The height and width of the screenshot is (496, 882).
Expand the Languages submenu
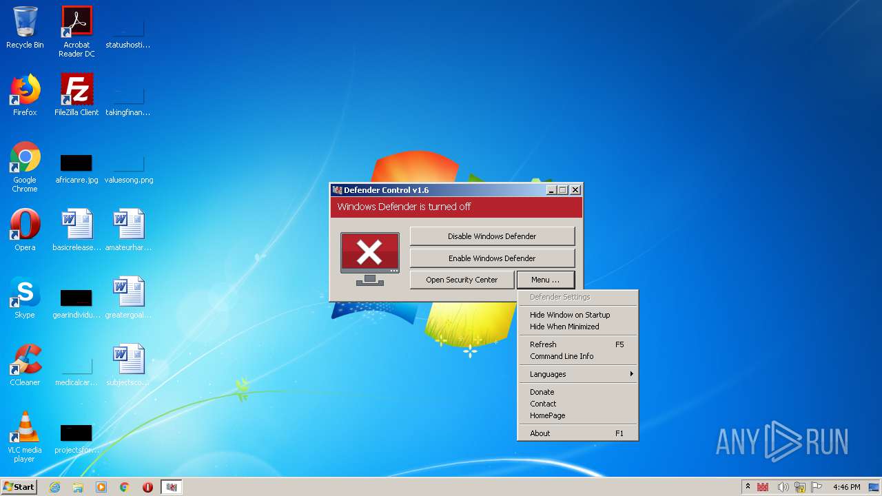(577, 374)
